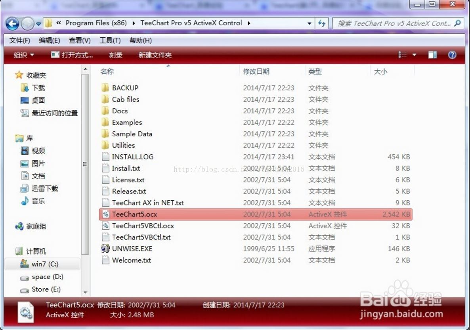
Task: Select 家庭组 in the sidebar
Action: (31, 226)
